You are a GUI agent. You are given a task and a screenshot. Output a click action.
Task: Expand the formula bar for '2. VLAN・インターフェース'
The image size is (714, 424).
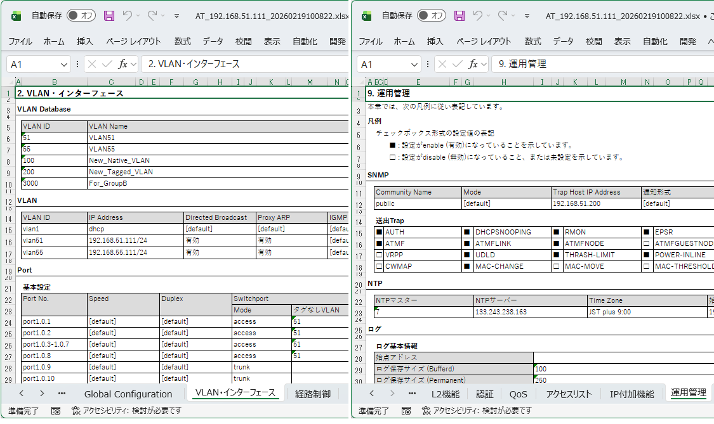[x=343, y=64]
